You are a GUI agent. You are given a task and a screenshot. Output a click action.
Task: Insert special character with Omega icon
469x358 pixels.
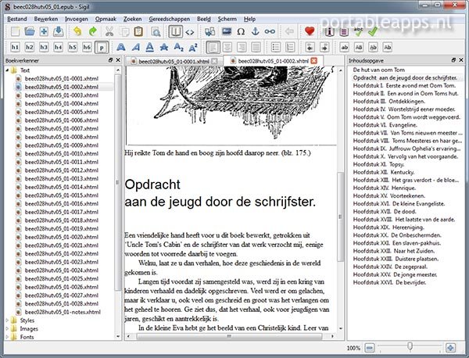click(242, 31)
